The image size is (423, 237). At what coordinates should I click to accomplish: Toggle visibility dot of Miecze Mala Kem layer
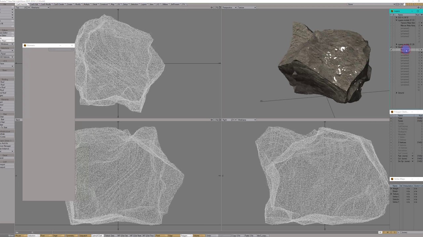421,25
